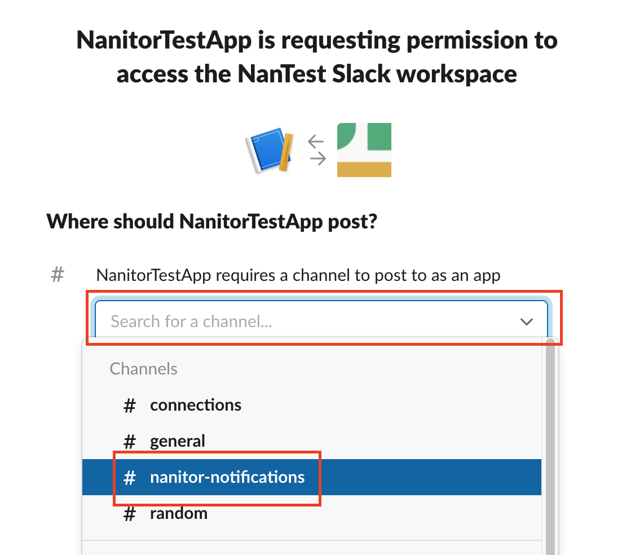Screen dimensions: 644x555
Task: Click the left-pointing arrow between the logos
Action: pos(317,142)
